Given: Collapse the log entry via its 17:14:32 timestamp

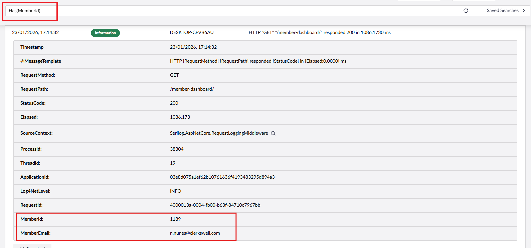Looking at the screenshot, I should point(35,32).
